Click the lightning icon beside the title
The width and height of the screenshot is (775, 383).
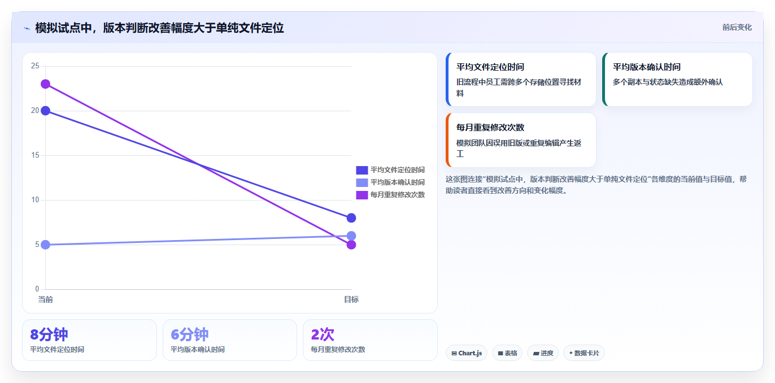pos(27,28)
